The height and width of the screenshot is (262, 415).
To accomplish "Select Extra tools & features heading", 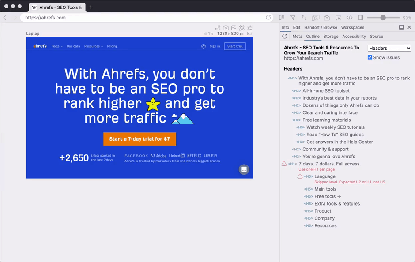I will 337,204.
